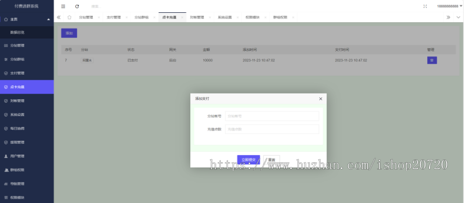This screenshot has width=464, height=203.
Task: Click the 状态 column header
Action: point(131,50)
